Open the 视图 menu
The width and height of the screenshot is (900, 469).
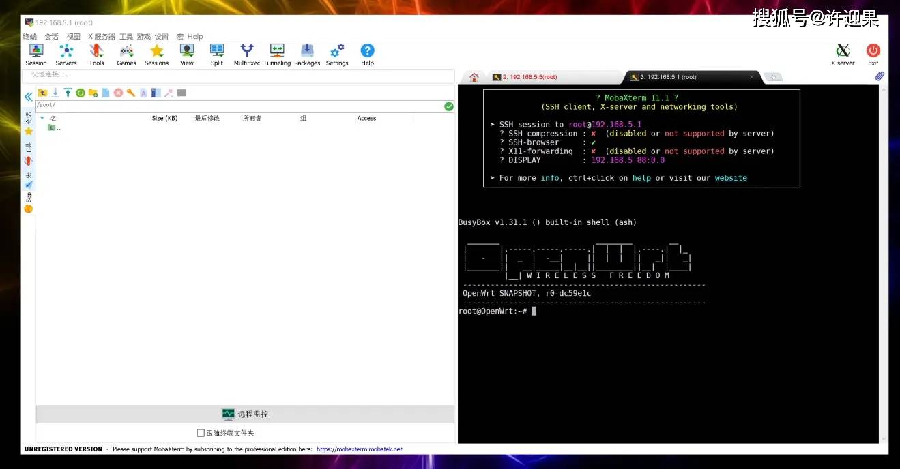pos(74,37)
